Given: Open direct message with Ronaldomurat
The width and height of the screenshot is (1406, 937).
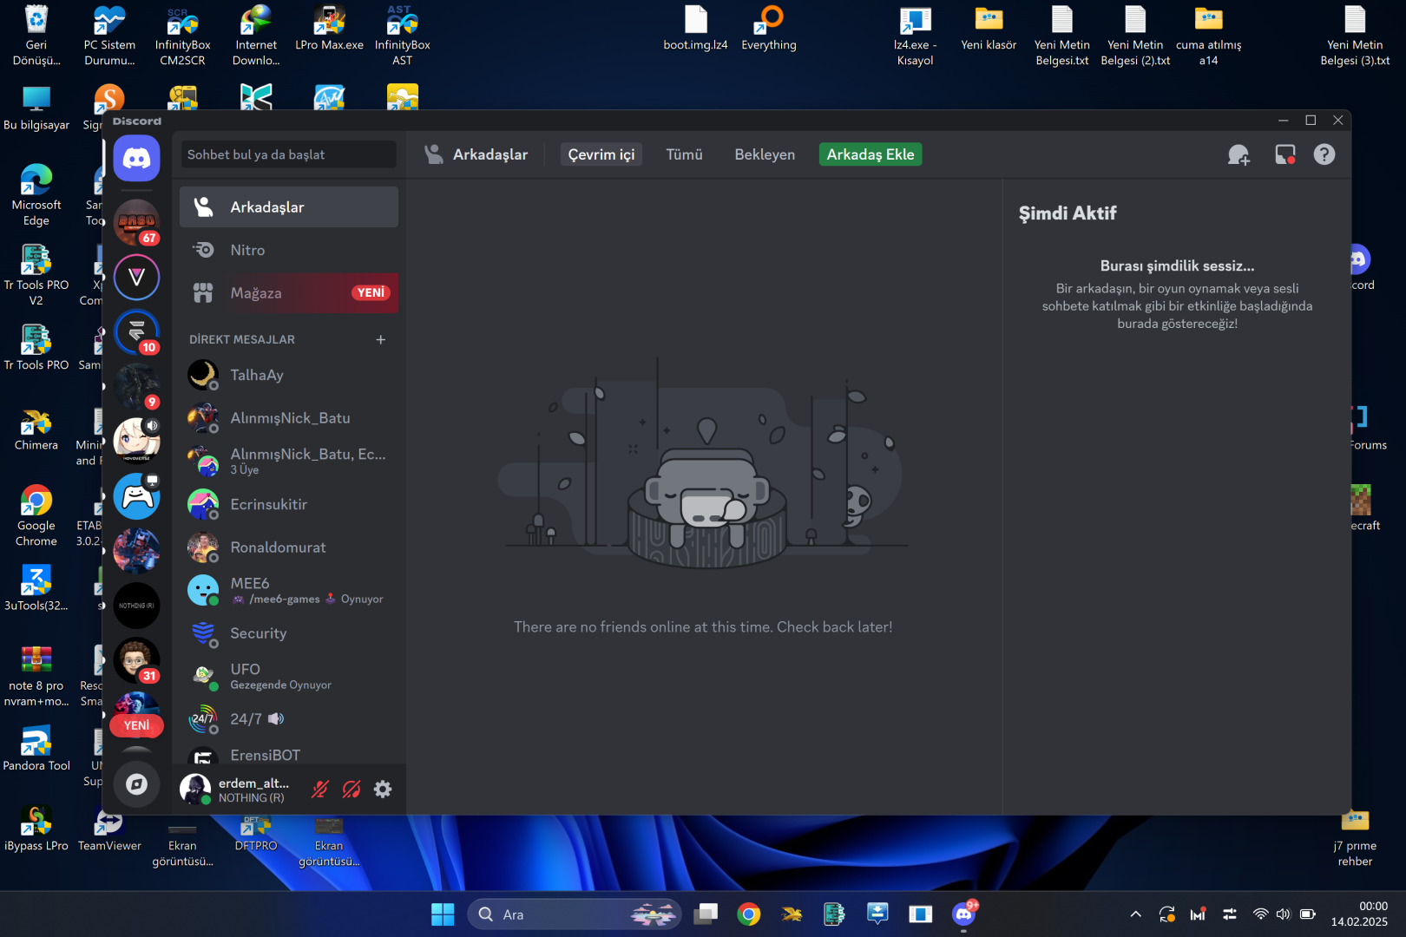Looking at the screenshot, I should tap(289, 547).
